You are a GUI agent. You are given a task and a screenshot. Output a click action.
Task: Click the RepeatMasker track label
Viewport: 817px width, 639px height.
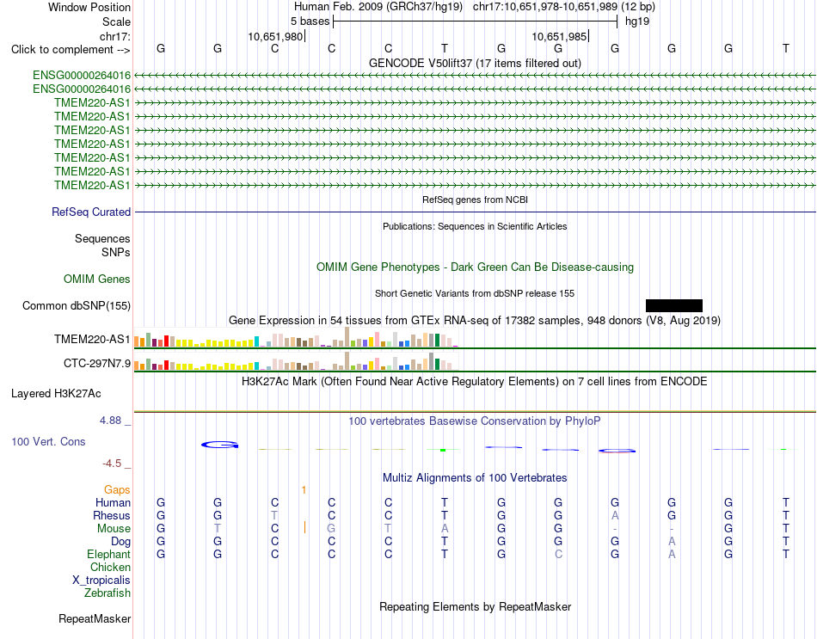coord(95,618)
